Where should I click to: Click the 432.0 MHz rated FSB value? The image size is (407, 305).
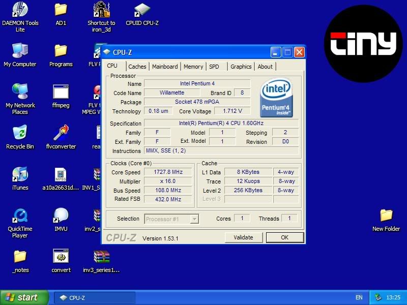click(x=168, y=199)
